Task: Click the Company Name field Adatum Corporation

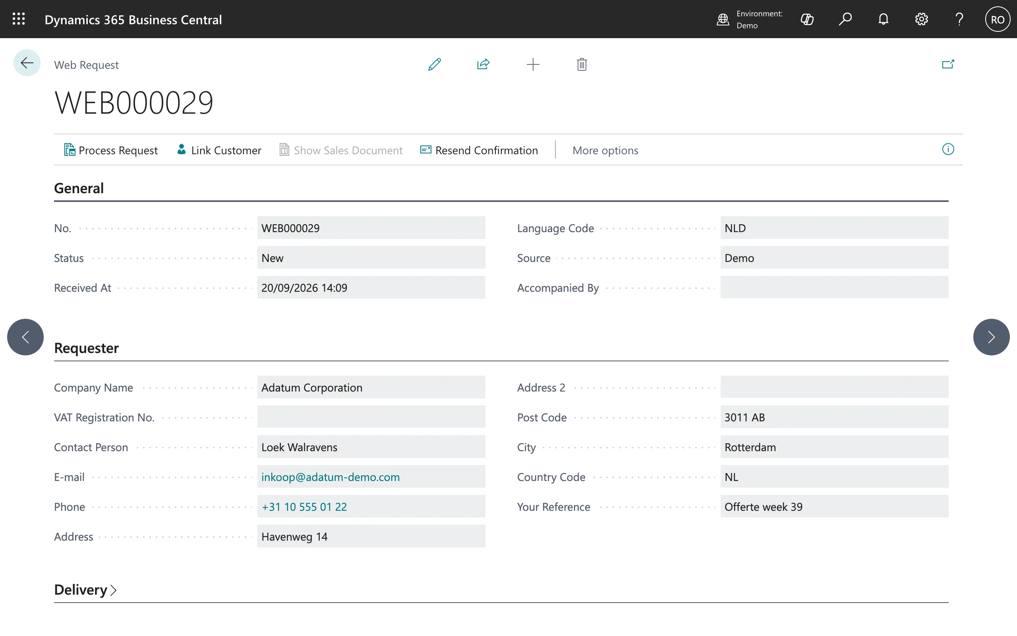Action: click(371, 388)
